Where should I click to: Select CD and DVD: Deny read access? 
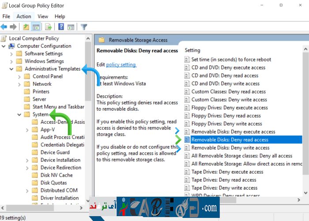point(225,76)
